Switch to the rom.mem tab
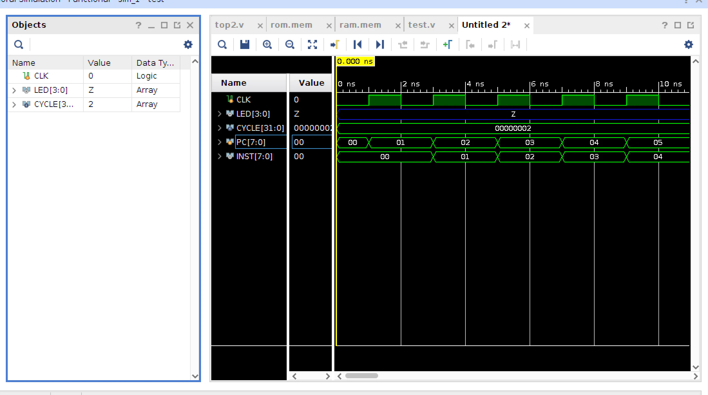708x395 pixels. (x=291, y=25)
